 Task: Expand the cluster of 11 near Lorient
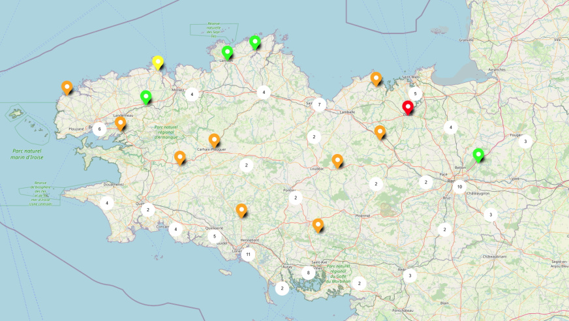point(248,254)
